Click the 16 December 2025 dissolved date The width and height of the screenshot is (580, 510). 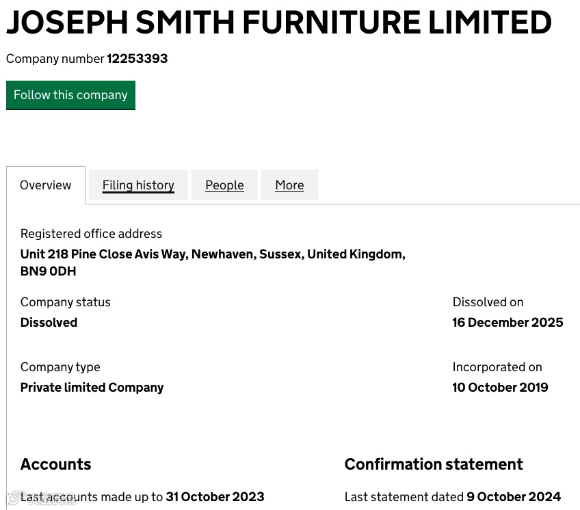tap(507, 323)
